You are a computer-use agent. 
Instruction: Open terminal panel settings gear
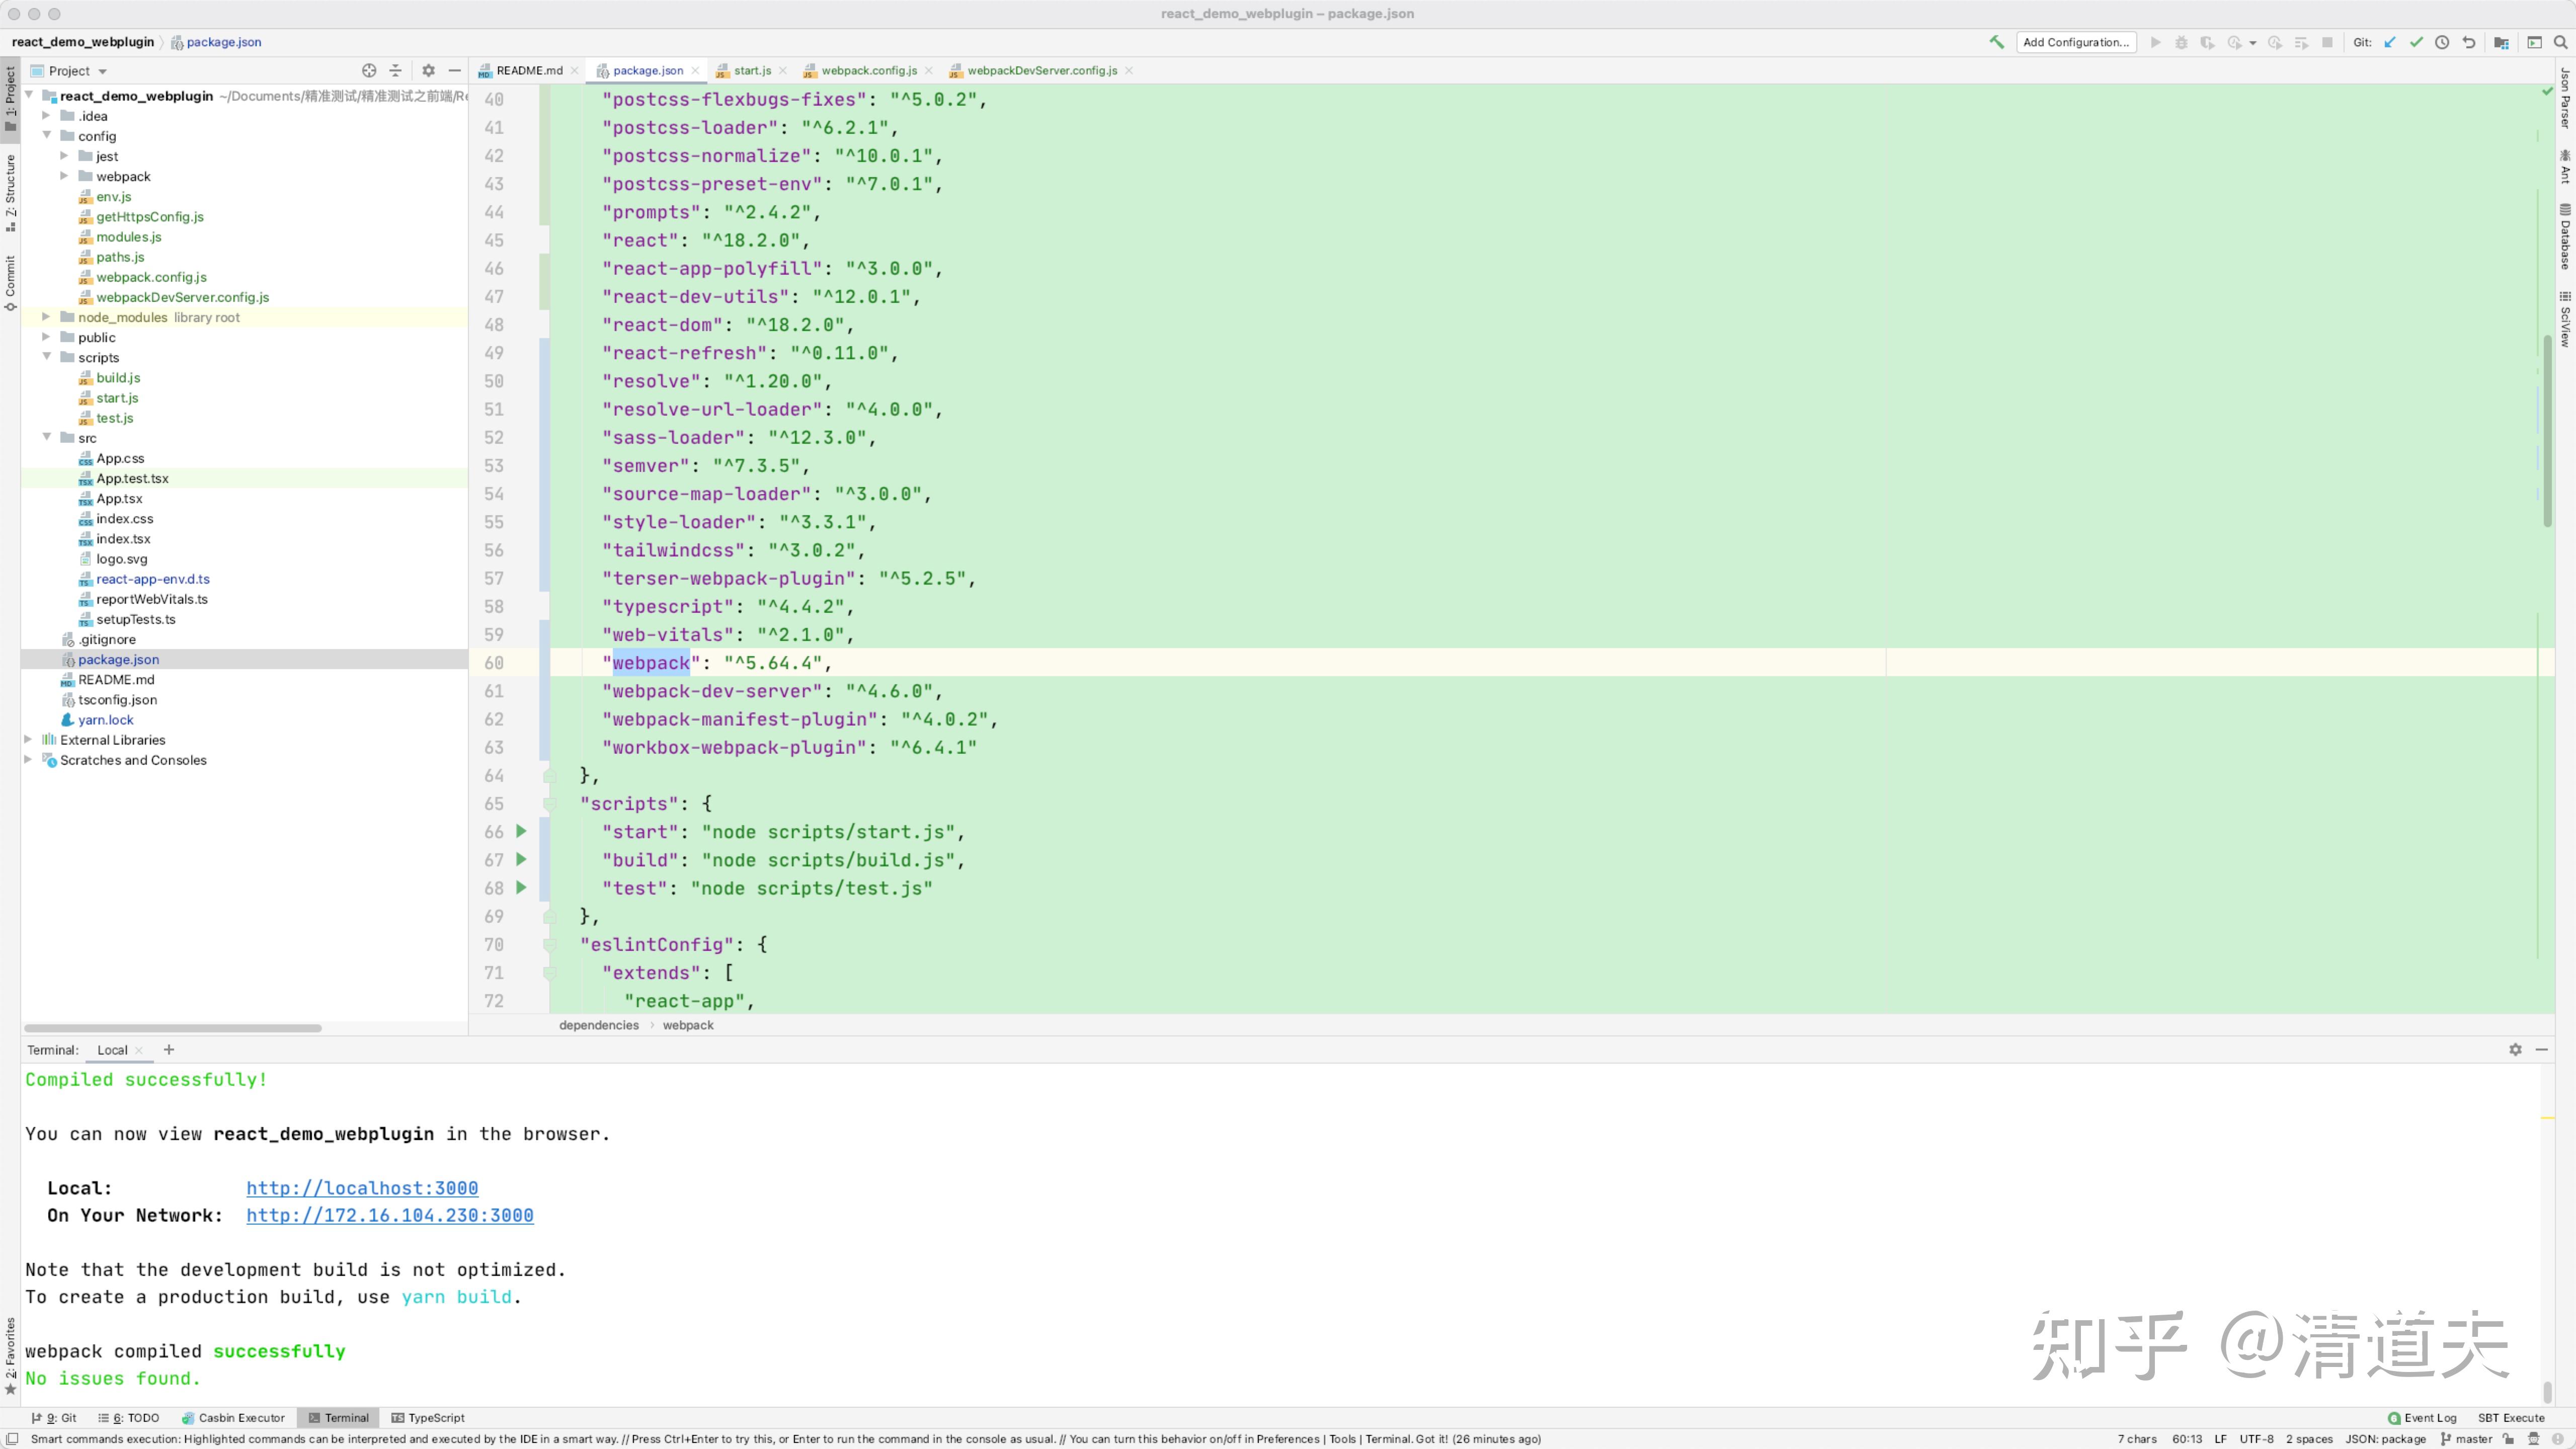2515,1049
